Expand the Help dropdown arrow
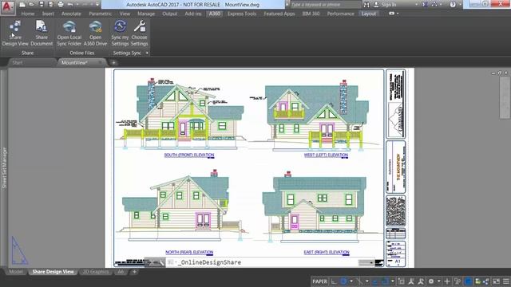The width and height of the screenshot is (511, 287). [x=460, y=5]
